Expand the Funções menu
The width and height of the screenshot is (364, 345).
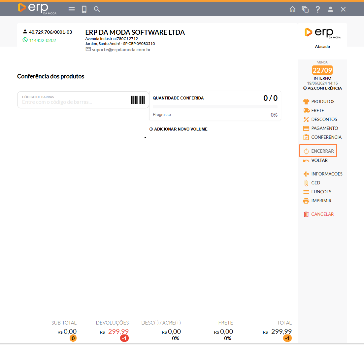pos(321,192)
